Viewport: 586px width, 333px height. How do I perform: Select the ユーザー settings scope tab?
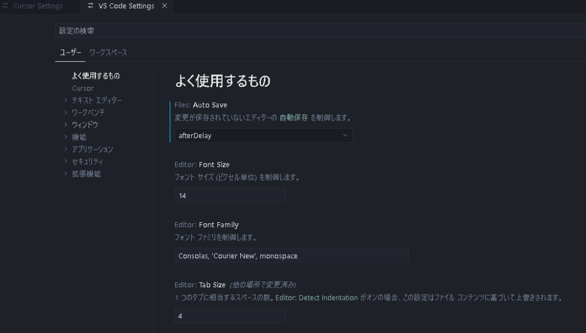pyautogui.click(x=70, y=53)
